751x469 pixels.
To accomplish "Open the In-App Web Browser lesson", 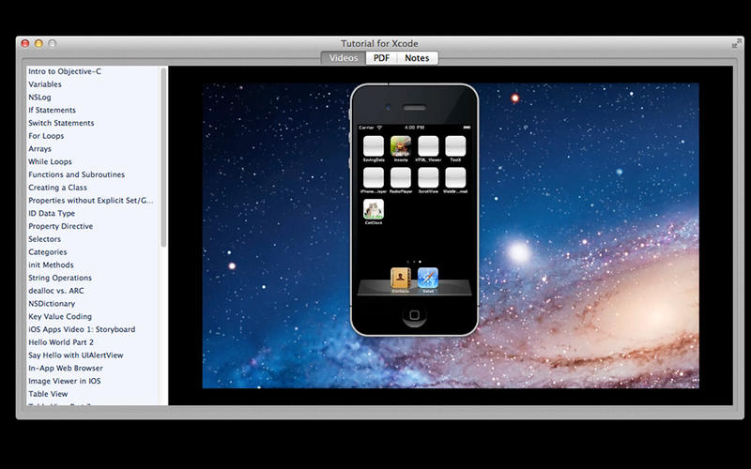I will pyautogui.click(x=66, y=369).
